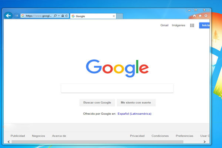Open the Condiciones footer link
The height and width of the screenshot is (148, 222).
tap(160, 136)
